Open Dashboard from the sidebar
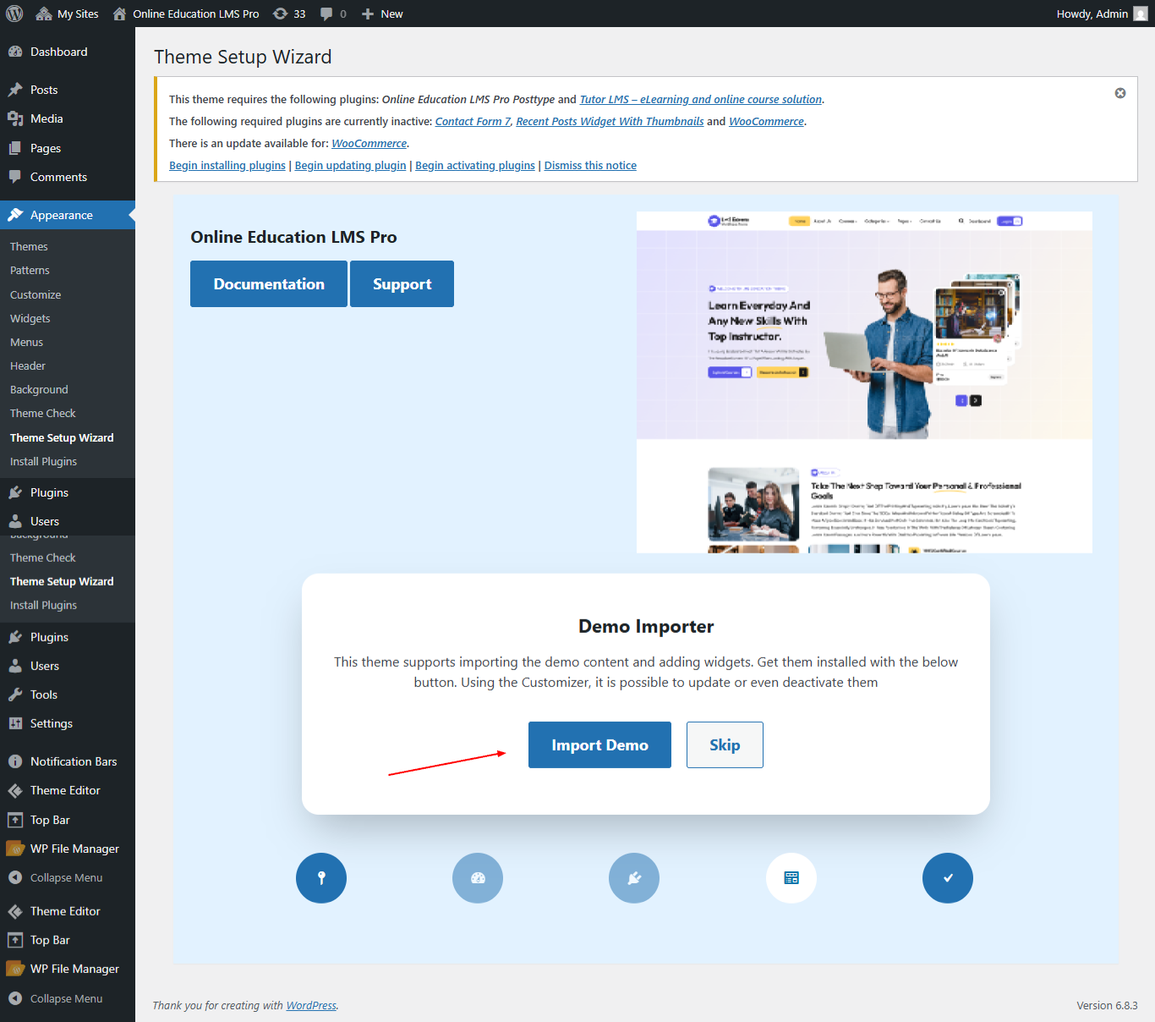The image size is (1155, 1022). (x=58, y=52)
